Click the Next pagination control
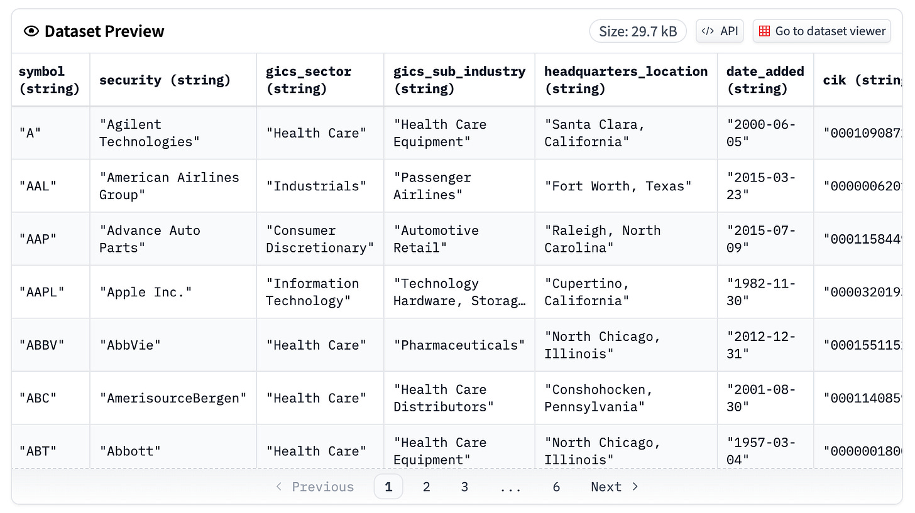Screen dimensions: 915x513 point(605,487)
